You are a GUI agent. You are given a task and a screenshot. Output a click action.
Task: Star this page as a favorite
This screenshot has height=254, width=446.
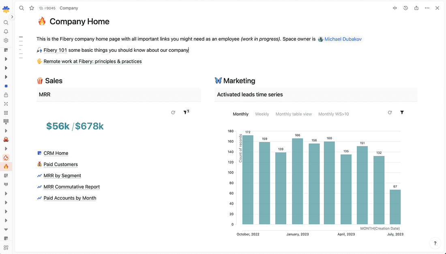pos(32,8)
